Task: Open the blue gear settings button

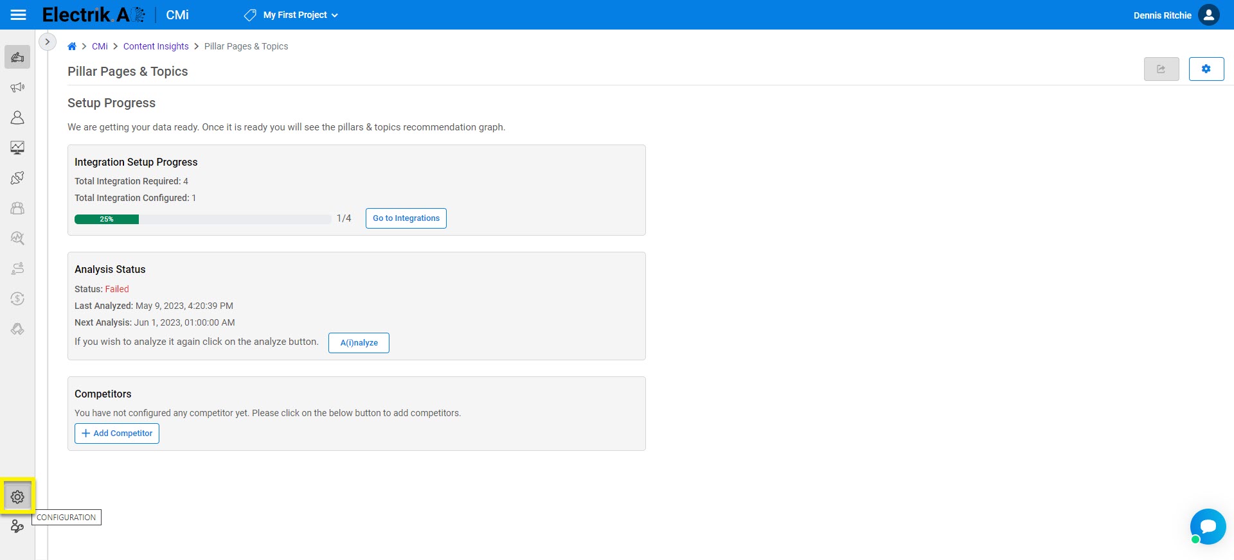Action: point(1206,69)
